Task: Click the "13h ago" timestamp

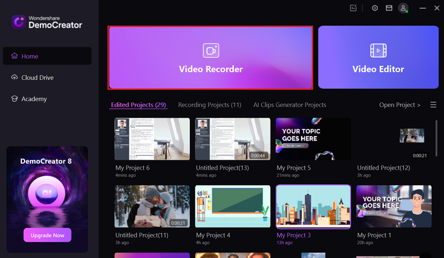Action: point(285,243)
